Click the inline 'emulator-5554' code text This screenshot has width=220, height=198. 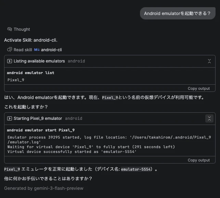(136, 169)
